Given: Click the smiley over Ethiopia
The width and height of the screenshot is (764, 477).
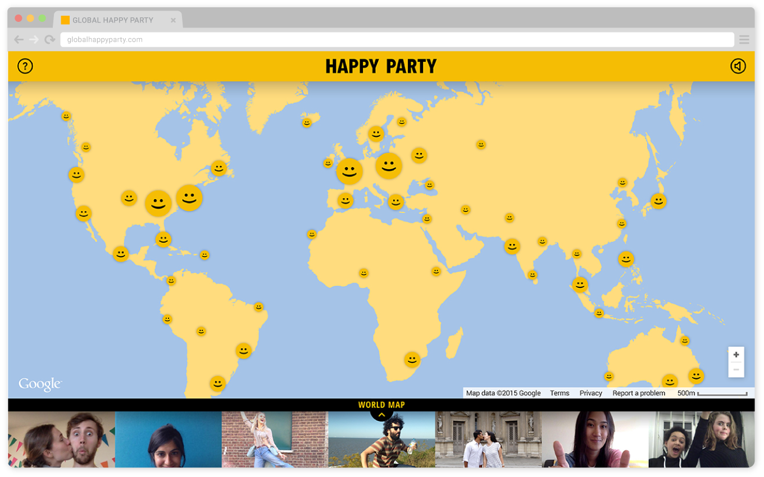Looking at the screenshot, I should (436, 271).
